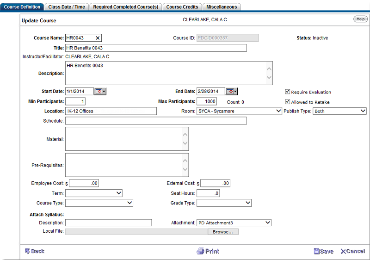Open the Start Date calendar picker
The width and height of the screenshot is (370, 260).
coord(100,92)
